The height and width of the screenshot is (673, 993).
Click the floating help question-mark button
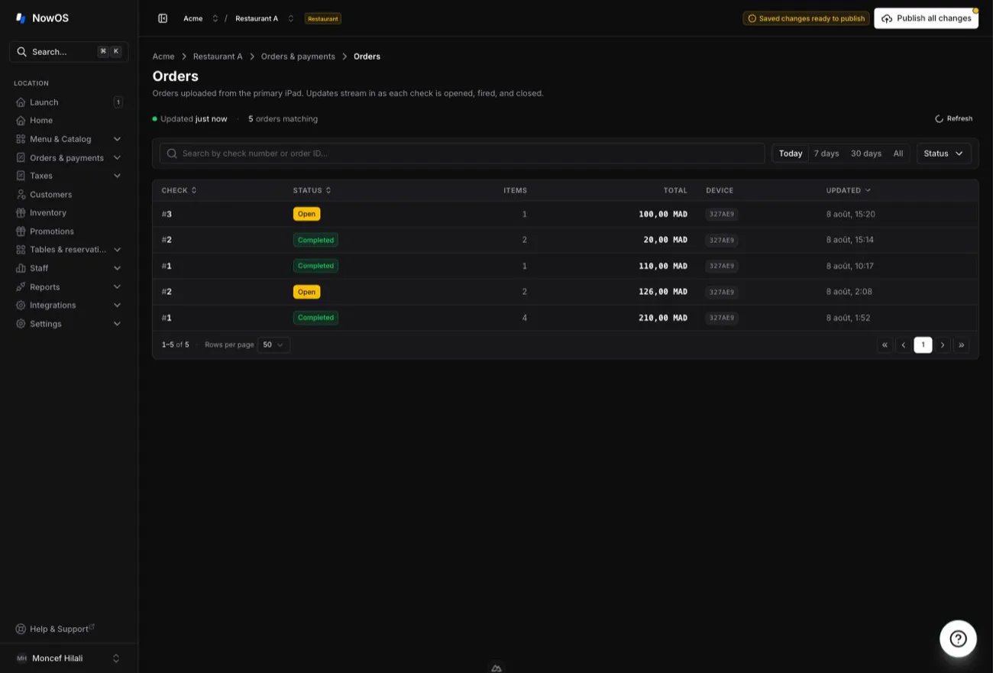[958, 639]
